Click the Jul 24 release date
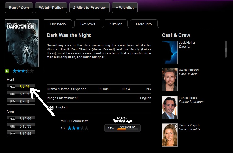Image resolution: width=233 pixels, height=153 pixels. tap(125, 89)
